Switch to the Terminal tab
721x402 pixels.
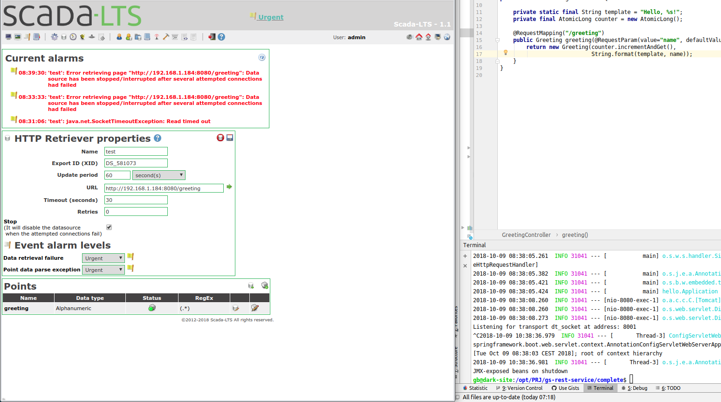click(600, 388)
